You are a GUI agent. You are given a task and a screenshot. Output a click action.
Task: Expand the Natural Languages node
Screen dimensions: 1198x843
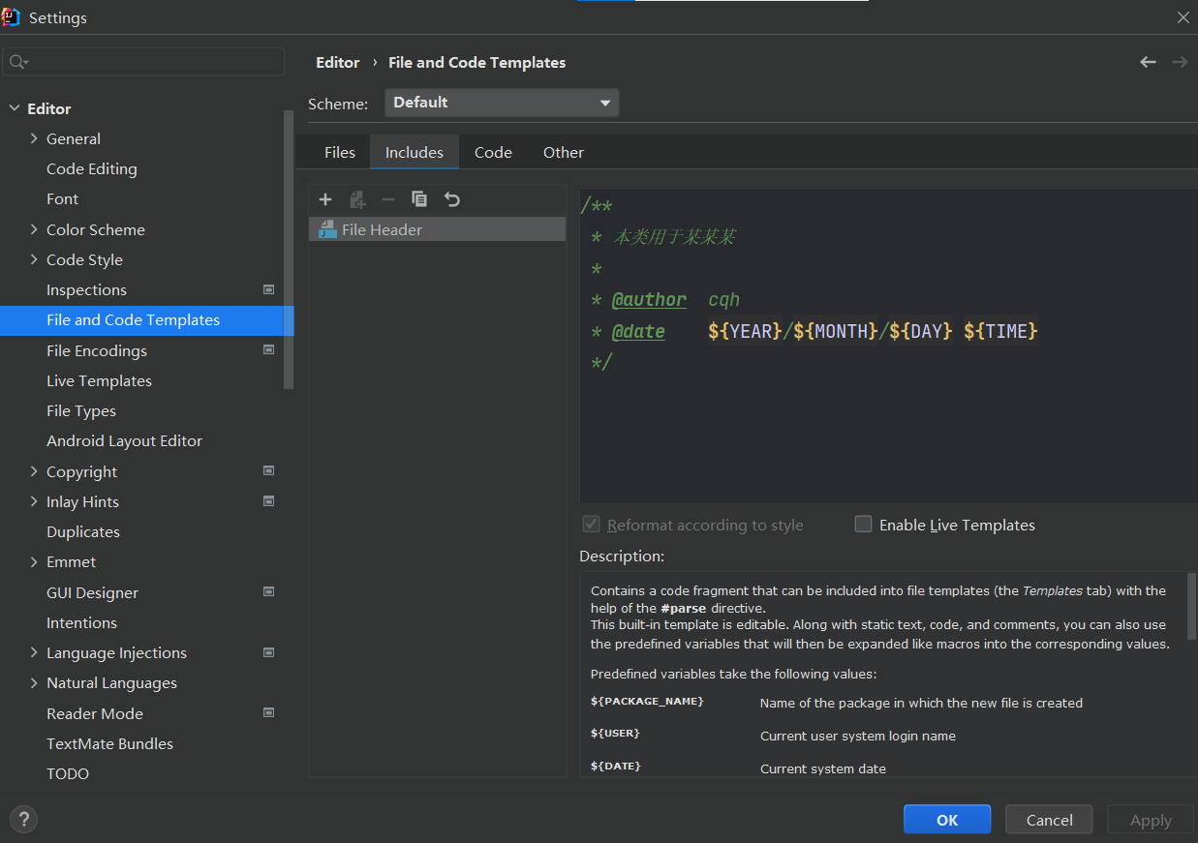[x=35, y=682]
